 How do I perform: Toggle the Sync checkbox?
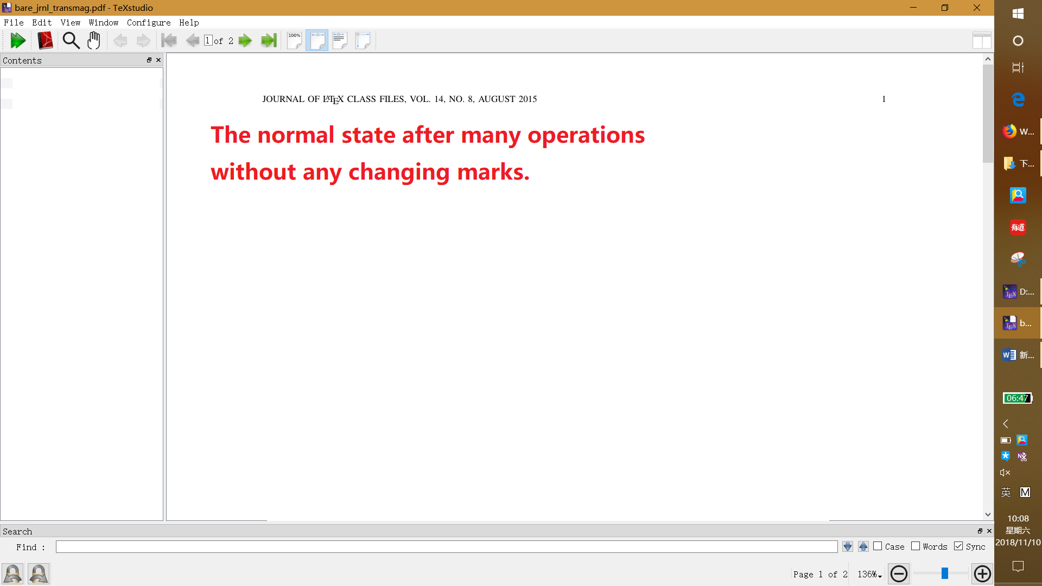click(958, 546)
